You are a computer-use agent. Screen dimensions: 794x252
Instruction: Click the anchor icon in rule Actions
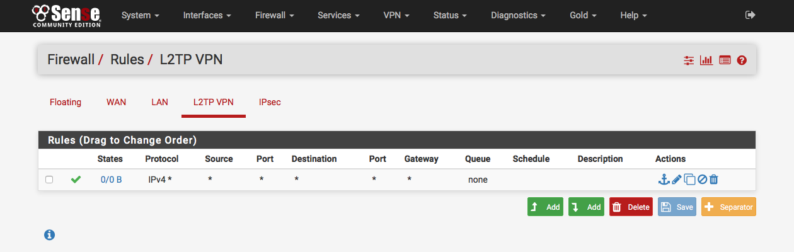(x=664, y=180)
